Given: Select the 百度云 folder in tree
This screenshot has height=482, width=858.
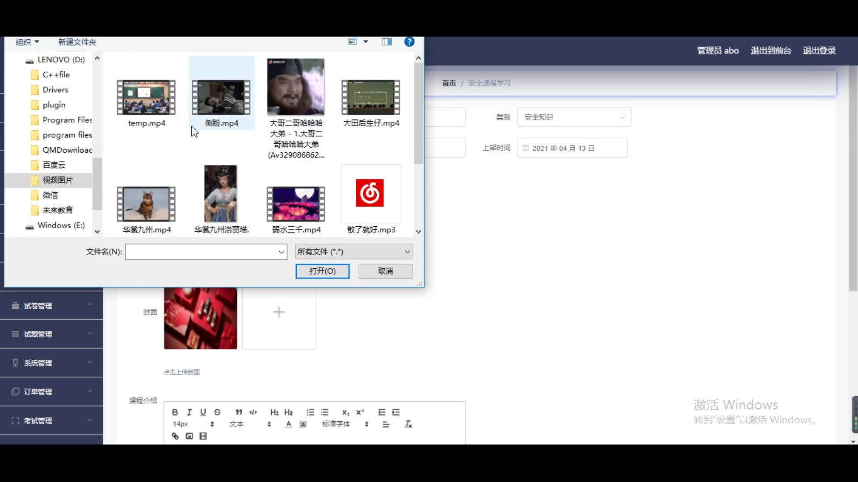Looking at the screenshot, I should (x=54, y=165).
